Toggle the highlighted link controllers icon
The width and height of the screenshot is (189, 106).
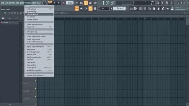click(x=90, y=9)
